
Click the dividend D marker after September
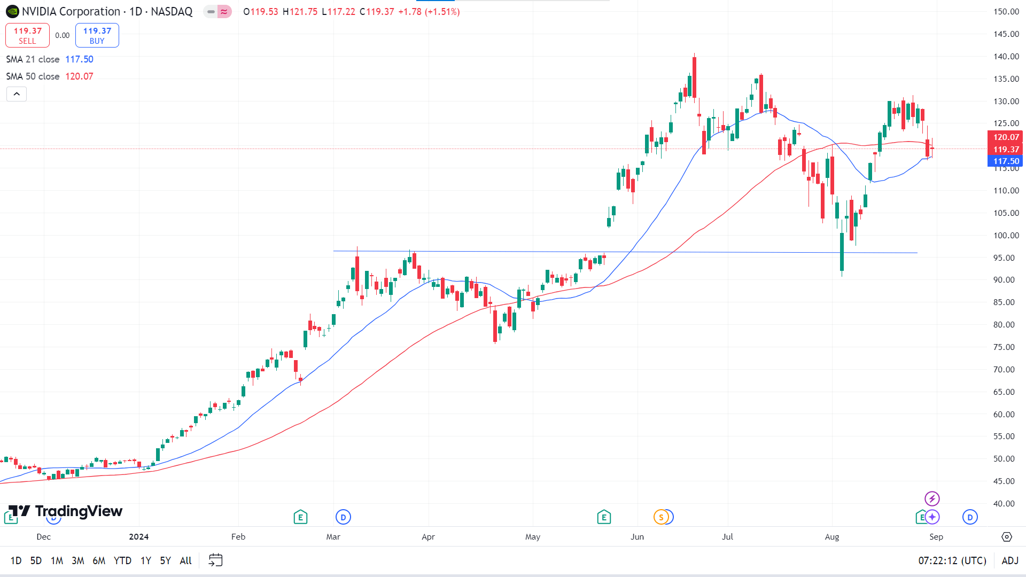click(x=970, y=517)
